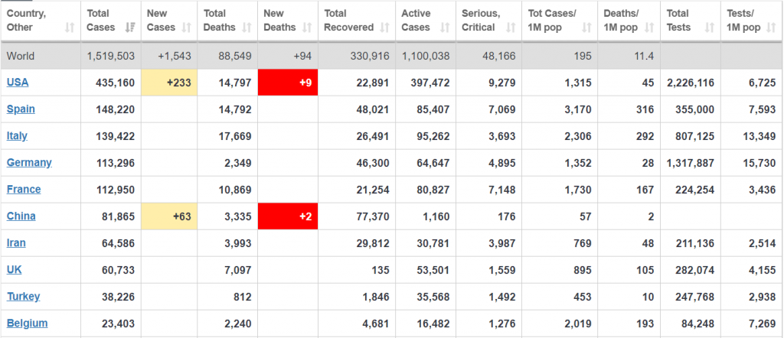
Task: Click USA red +9 new deaths cell
Action: [288, 83]
